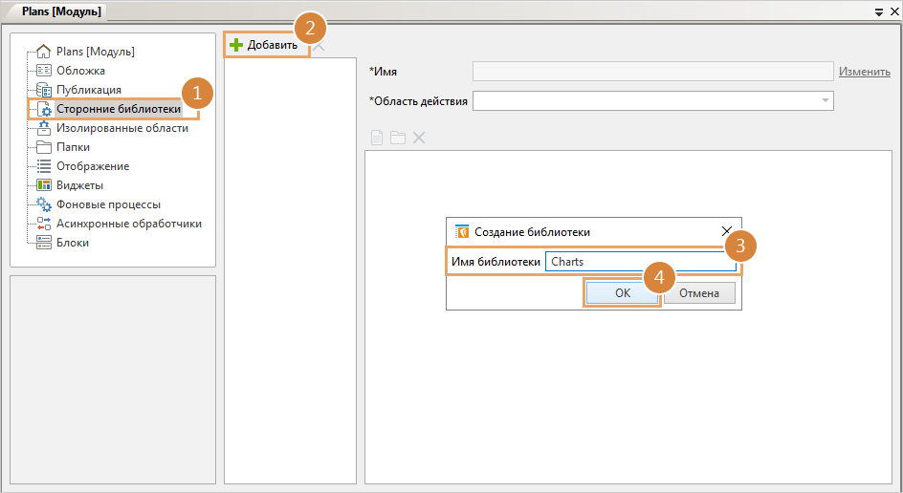Click the Асинхронные обработчики arrows icon

(43, 224)
